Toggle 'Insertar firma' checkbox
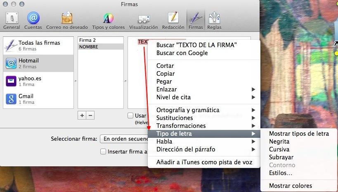 pyautogui.click(x=103, y=151)
